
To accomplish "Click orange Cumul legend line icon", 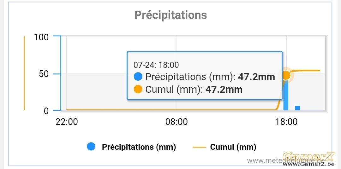I will (x=199, y=147).
